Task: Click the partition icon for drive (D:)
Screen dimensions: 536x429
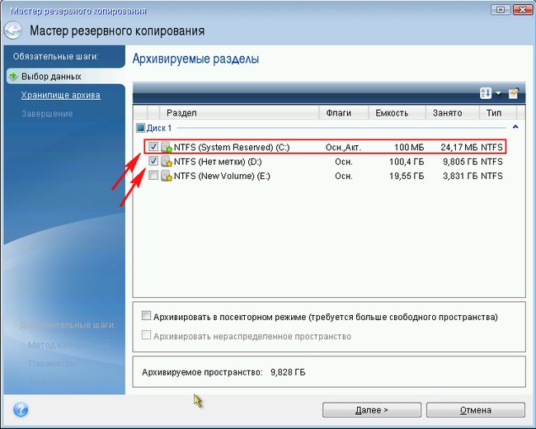Action: pos(166,161)
